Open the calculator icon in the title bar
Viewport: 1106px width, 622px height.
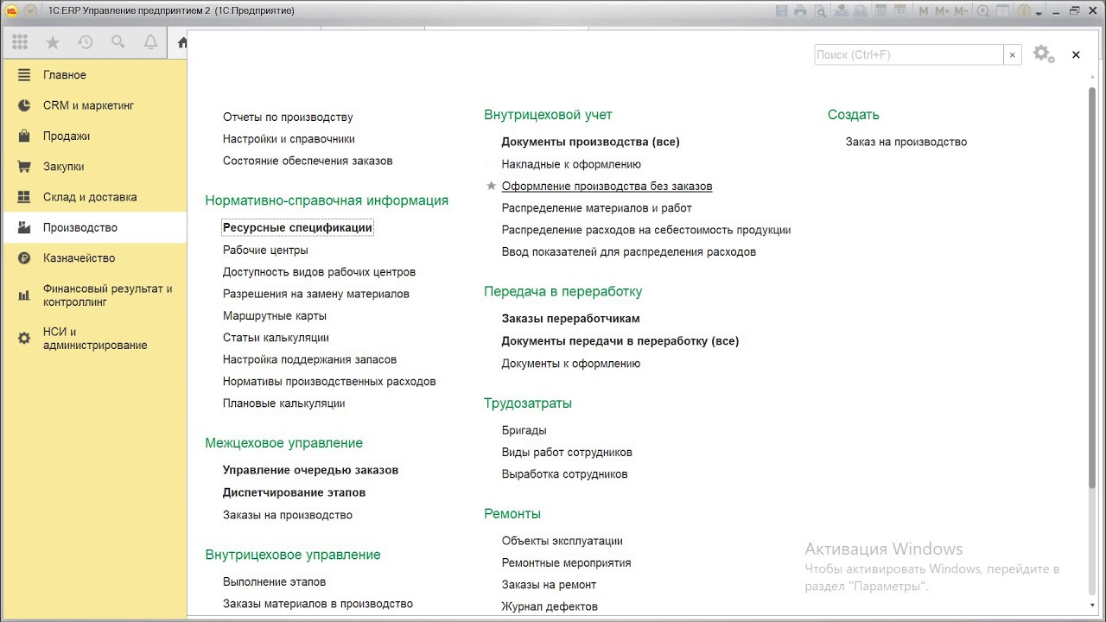pyautogui.click(x=880, y=11)
